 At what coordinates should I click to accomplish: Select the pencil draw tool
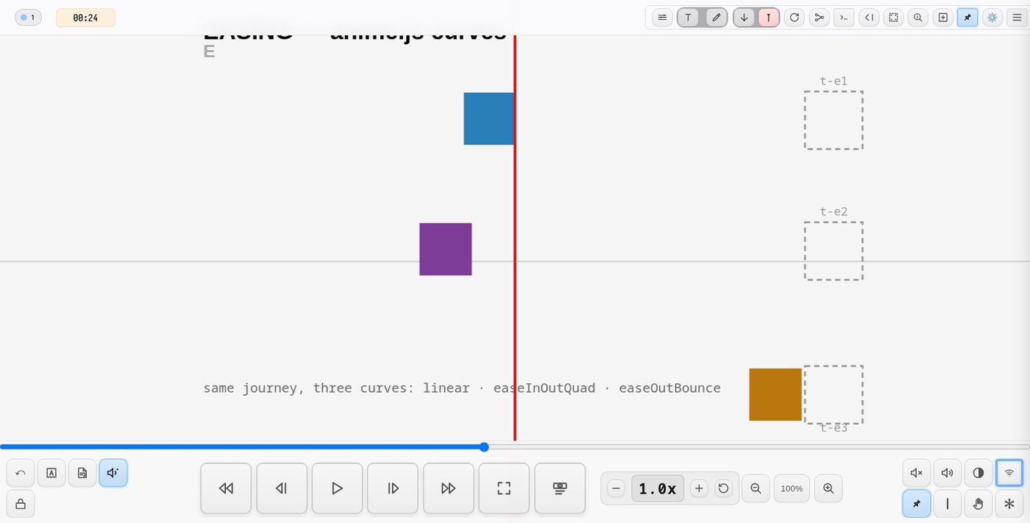click(717, 18)
